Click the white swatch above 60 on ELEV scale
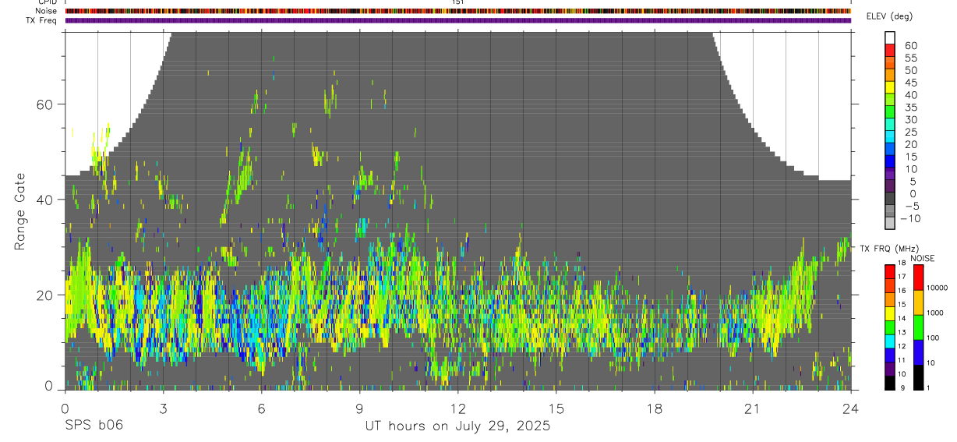The width and height of the screenshot is (957, 442). pos(890,37)
